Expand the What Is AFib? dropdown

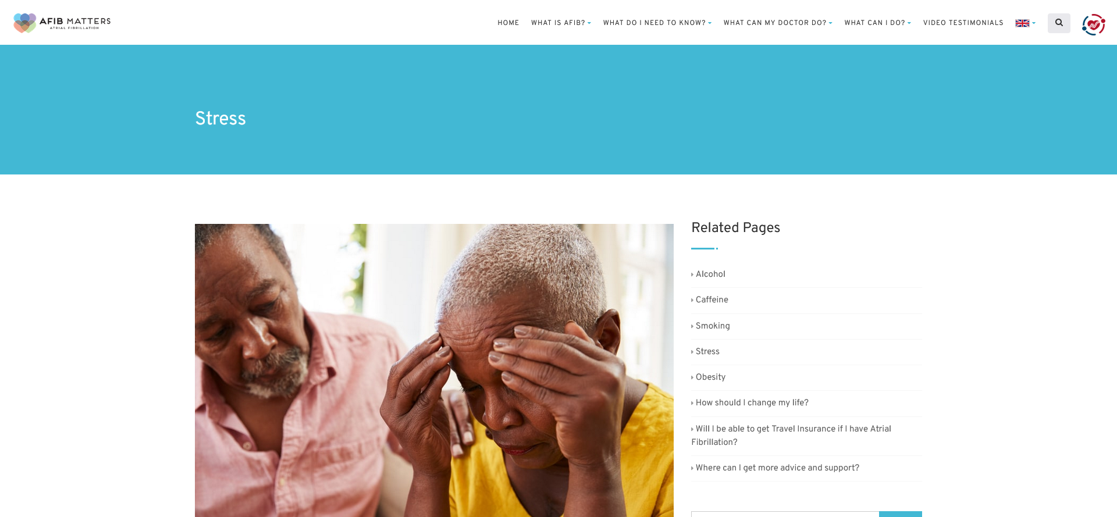coord(561,23)
